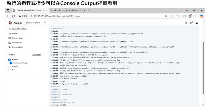Add this page to favorites star
This screenshot has width=207, height=107.
point(178,16)
